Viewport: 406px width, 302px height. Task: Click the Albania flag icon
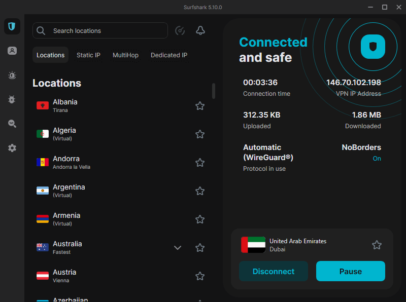[x=43, y=105]
